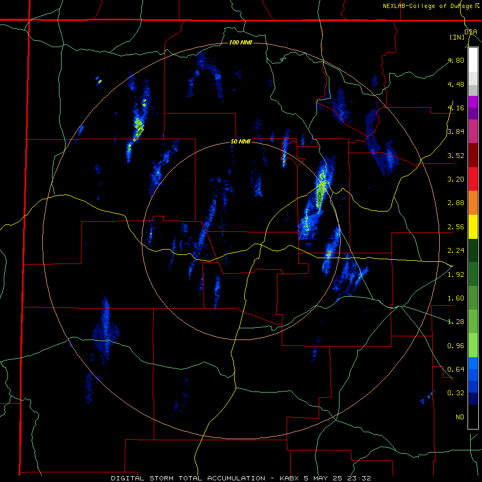The image size is (482, 482).
Task: Click the 4.16 scale value
Action: [x=456, y=108]
